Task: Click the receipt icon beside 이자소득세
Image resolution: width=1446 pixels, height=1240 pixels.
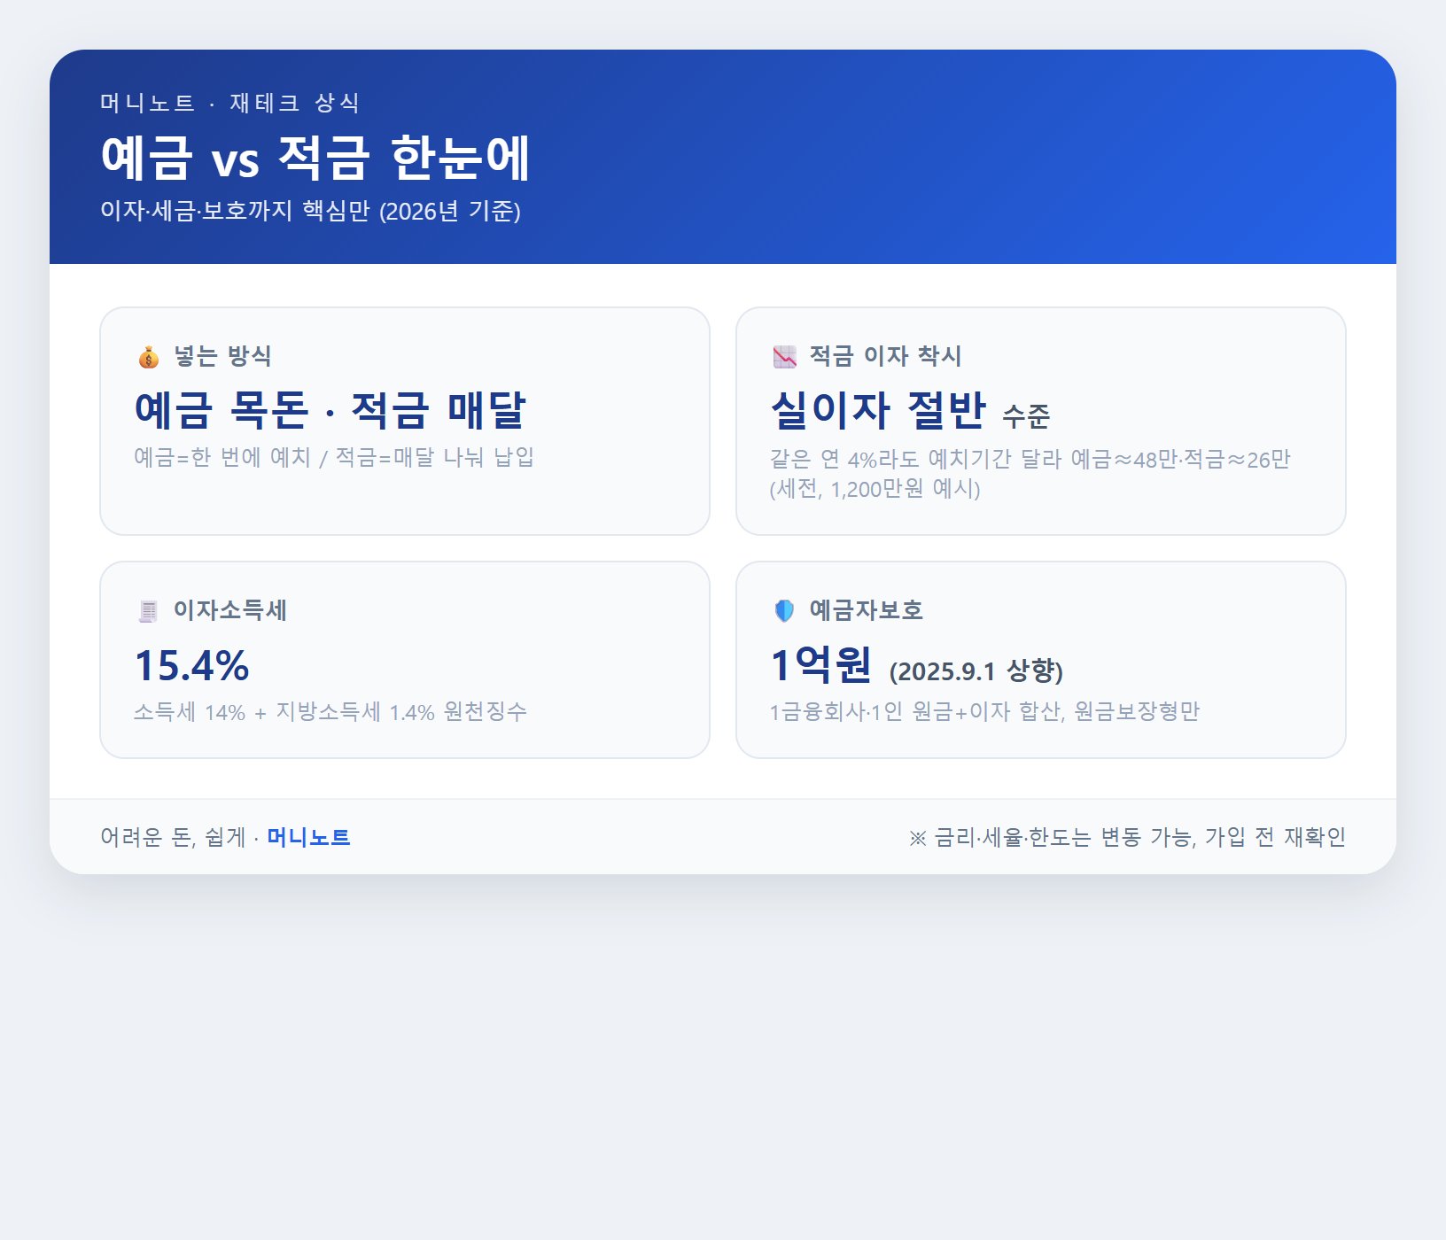Action: click(148, 611)
